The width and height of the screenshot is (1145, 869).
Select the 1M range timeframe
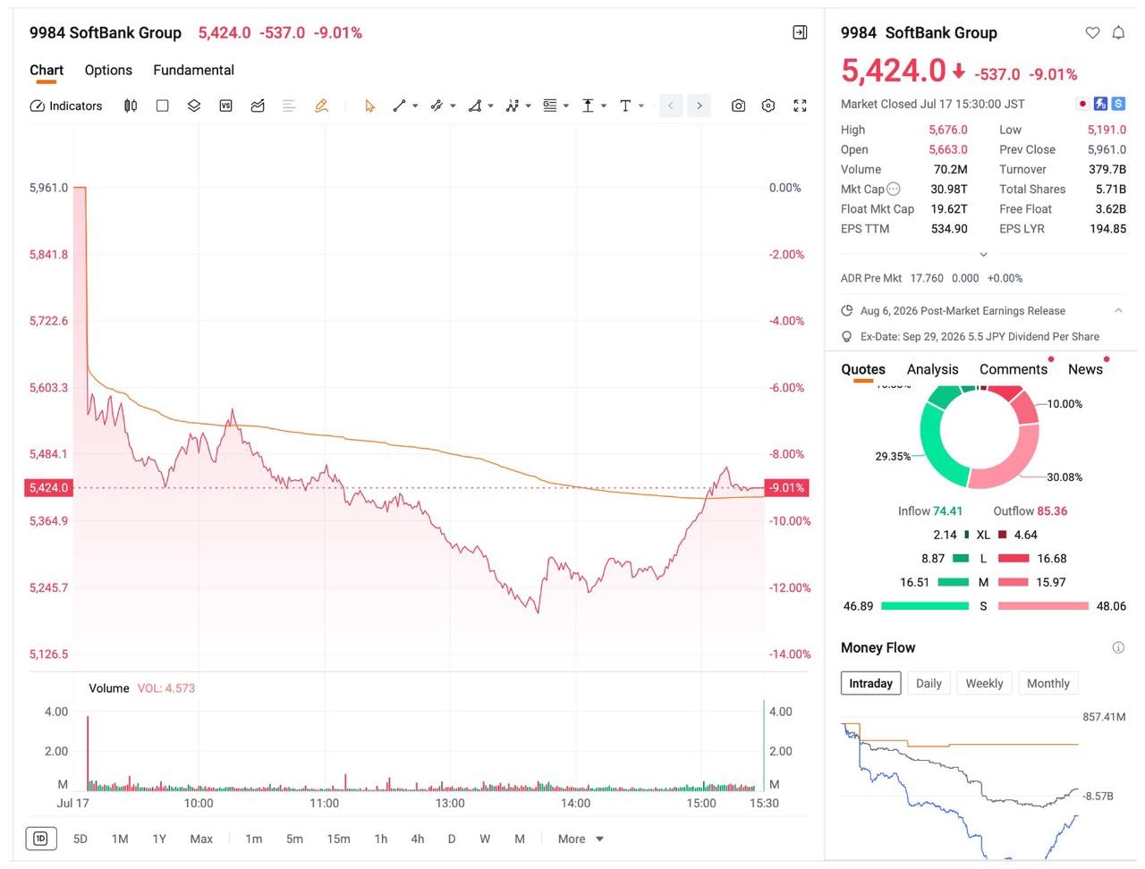point(120,839)
